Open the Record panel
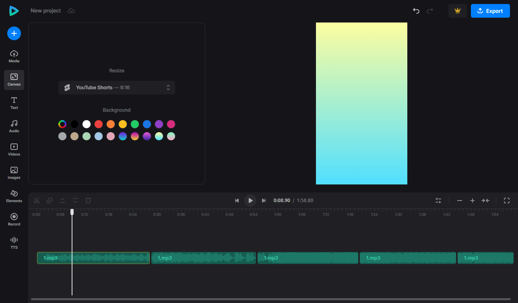The image size is (518, 303). [x=14, y=220]
